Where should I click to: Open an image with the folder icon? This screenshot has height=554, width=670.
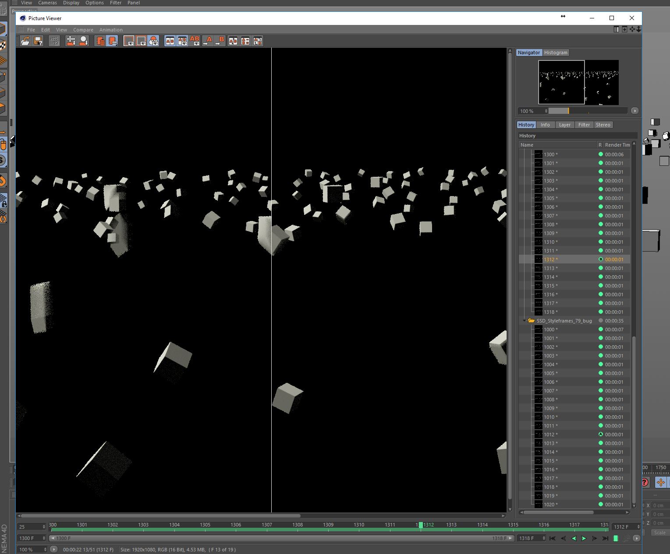click(25, 41)
